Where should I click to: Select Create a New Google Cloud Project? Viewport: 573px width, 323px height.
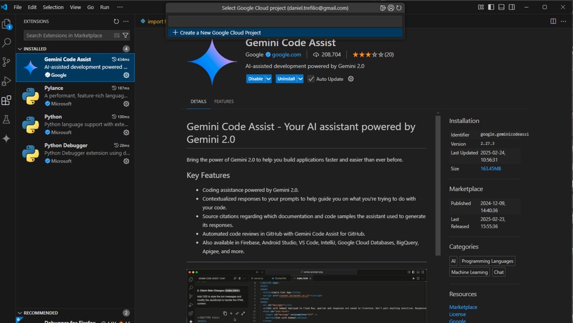pos(220,33)
